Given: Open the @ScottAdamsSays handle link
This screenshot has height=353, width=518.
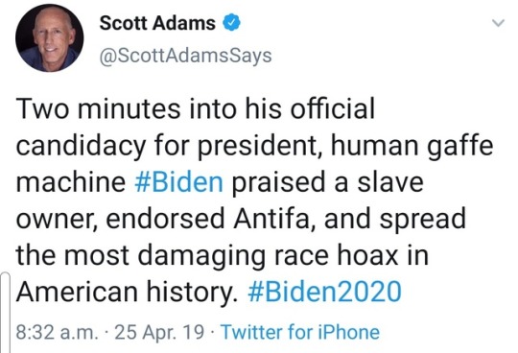Looking at the screenshot, I should 185,56.
